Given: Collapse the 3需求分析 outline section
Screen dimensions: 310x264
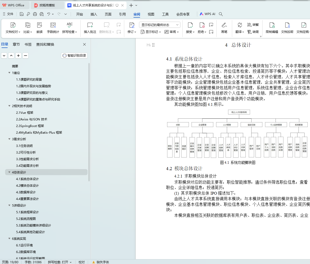Looking at the screenshot, I should [9, 139].
